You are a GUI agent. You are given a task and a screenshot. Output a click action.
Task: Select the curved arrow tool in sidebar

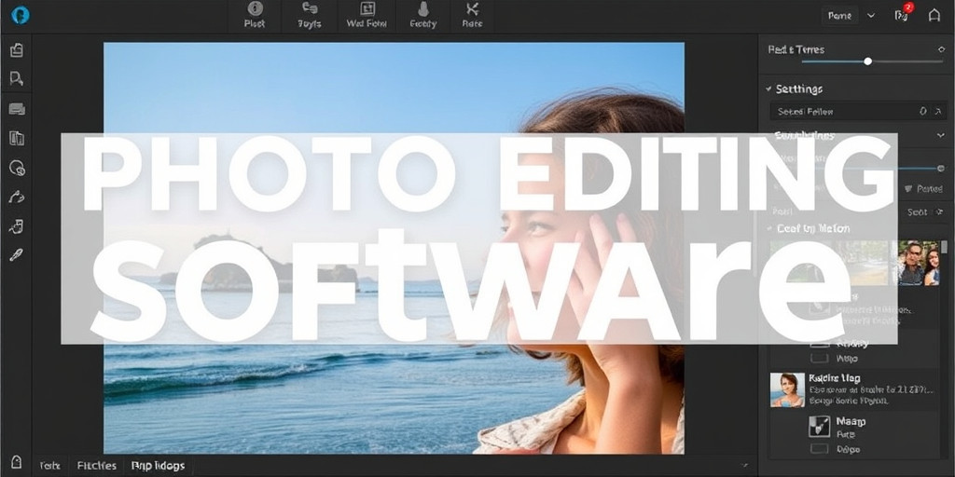point(16,197)
